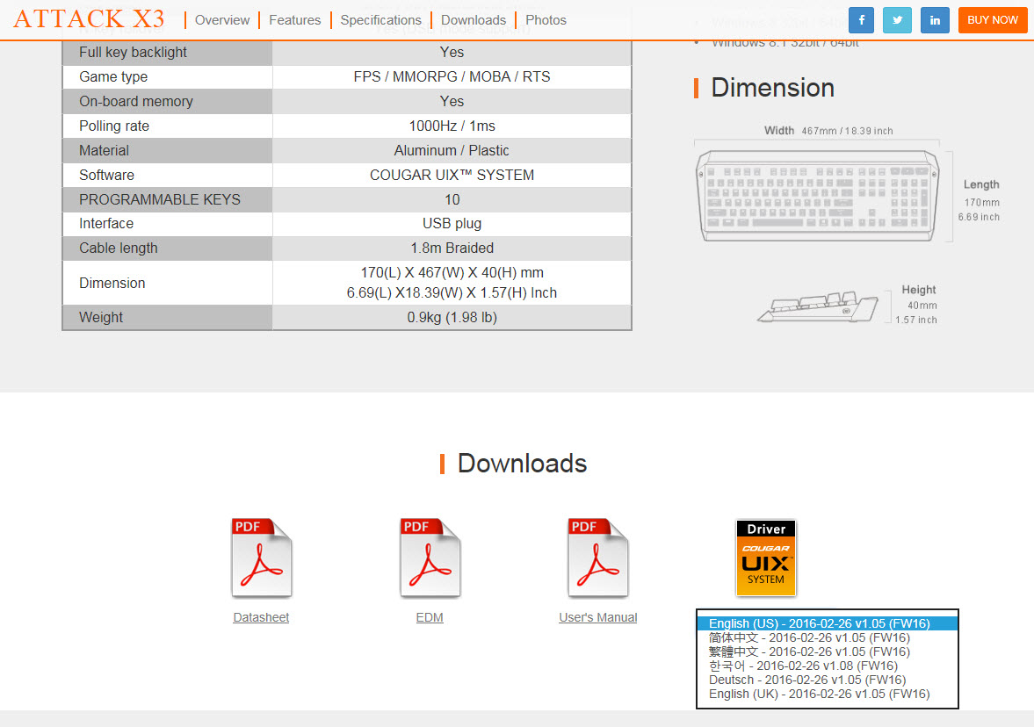Click the 'PROGRAMMABLE KEYS' row label
This screenshot has width=1034, height=727.
pyautogui.click(x=160, y=199)
